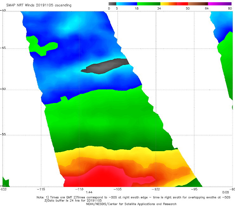Click the colorbar label '18'

pyautogui.click(x=137, y=8)
